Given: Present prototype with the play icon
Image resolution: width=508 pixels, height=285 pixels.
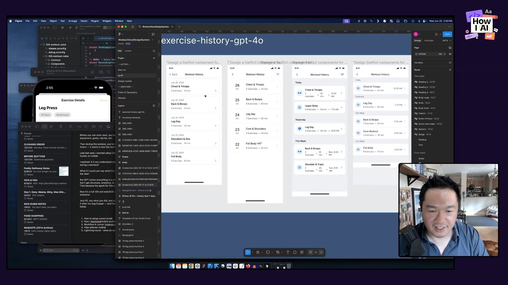Looking at the screenshot, I should [x=436, y=34].
